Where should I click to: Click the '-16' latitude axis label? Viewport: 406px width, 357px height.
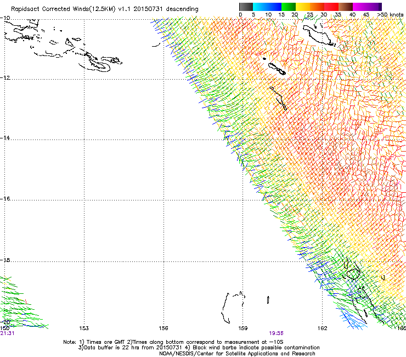point(5,199)
